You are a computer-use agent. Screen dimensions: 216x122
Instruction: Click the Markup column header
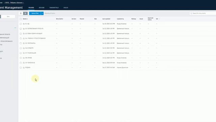click(134, 19)
